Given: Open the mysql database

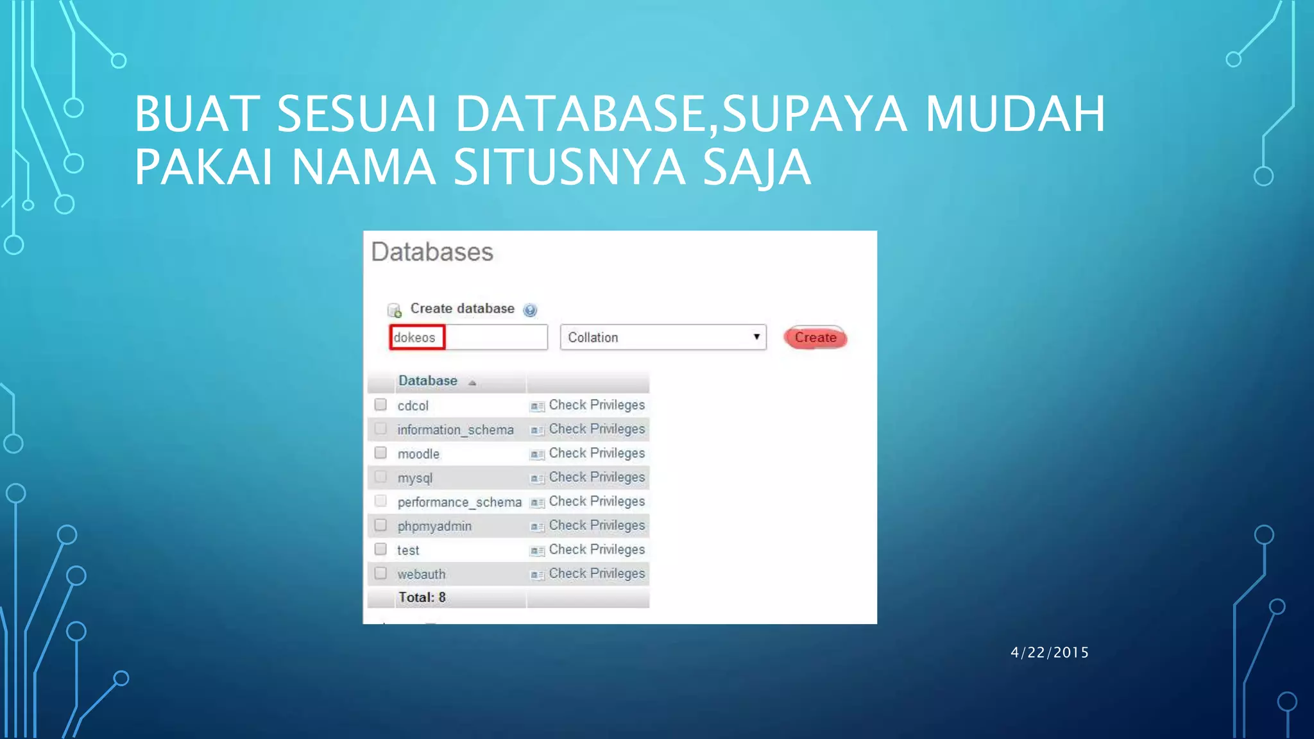Looking at the screenshot, I should point(415,479).
